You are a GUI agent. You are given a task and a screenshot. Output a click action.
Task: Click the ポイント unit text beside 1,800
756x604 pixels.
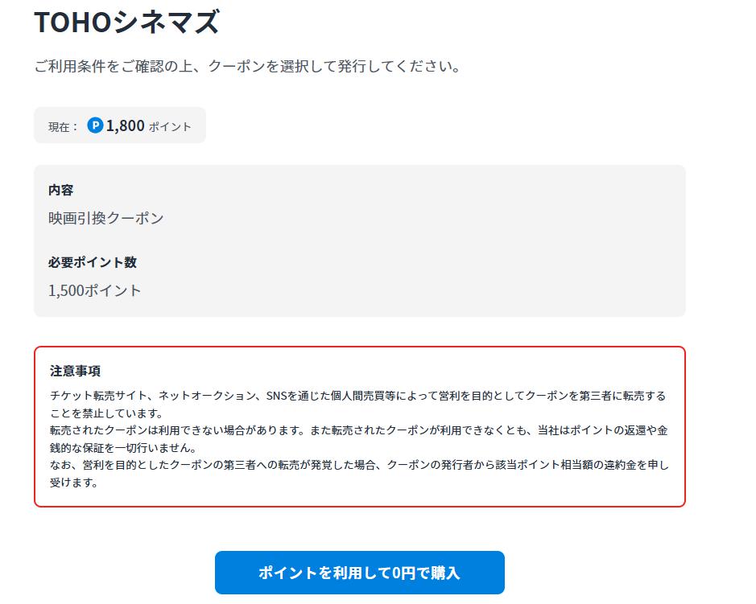pos(170,127)
